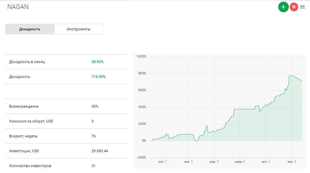Select the 29 680.44 investment amount

pyautogui.click(x=100, y=151)
